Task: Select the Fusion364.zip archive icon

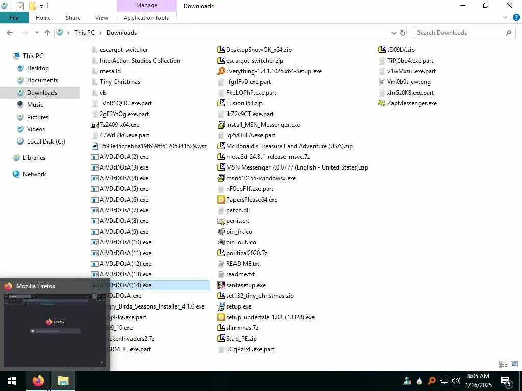Action: (221, 103)
